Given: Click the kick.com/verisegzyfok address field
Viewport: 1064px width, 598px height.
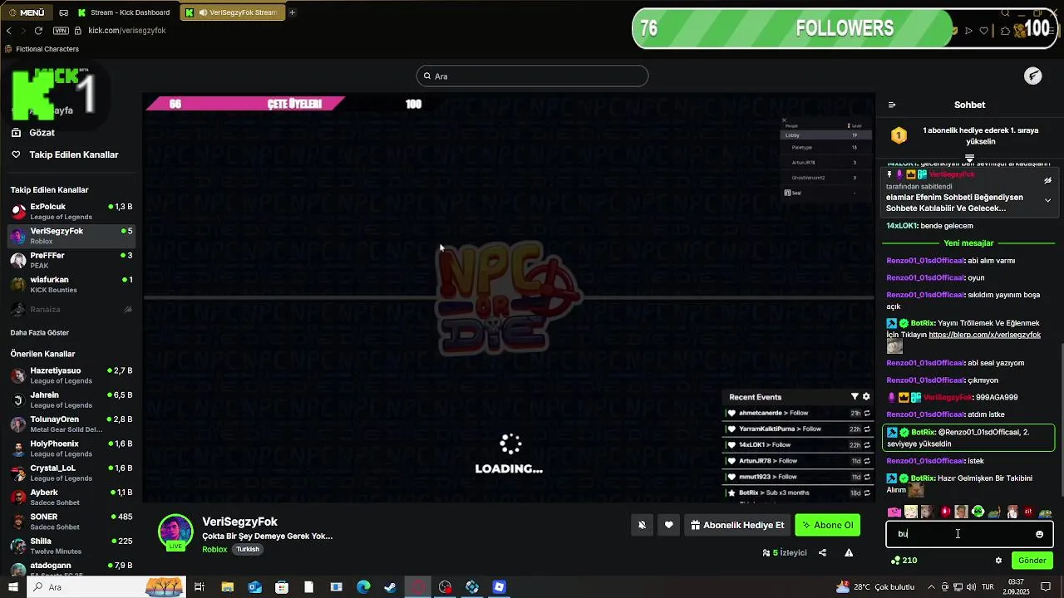Looking at the screenshot, I should [x=127, y=31].
